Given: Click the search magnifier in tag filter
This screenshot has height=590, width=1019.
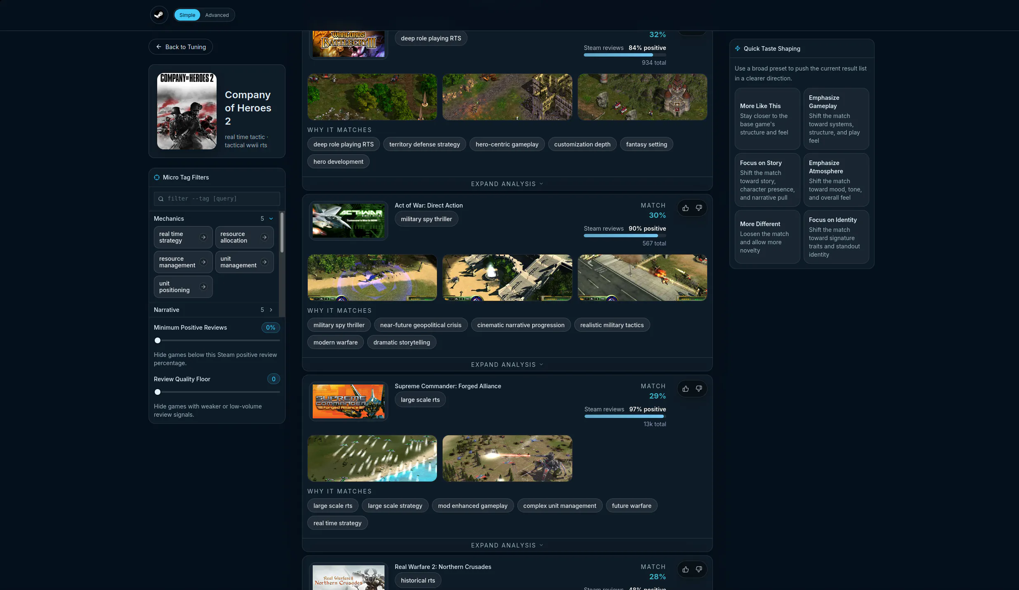Looking at the screenshot, I should [x=161, y=199].
